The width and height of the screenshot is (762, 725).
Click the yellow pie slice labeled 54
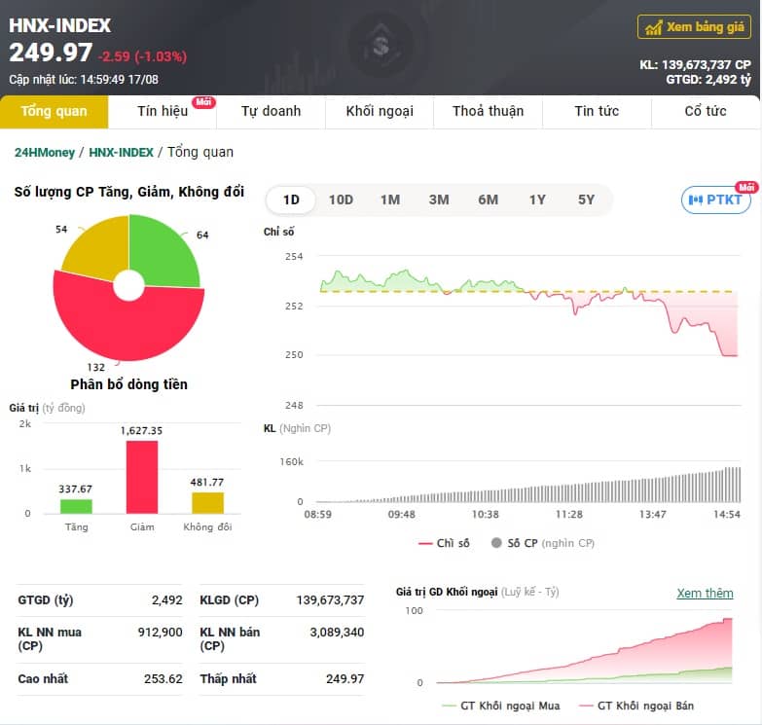pos(99,250)
